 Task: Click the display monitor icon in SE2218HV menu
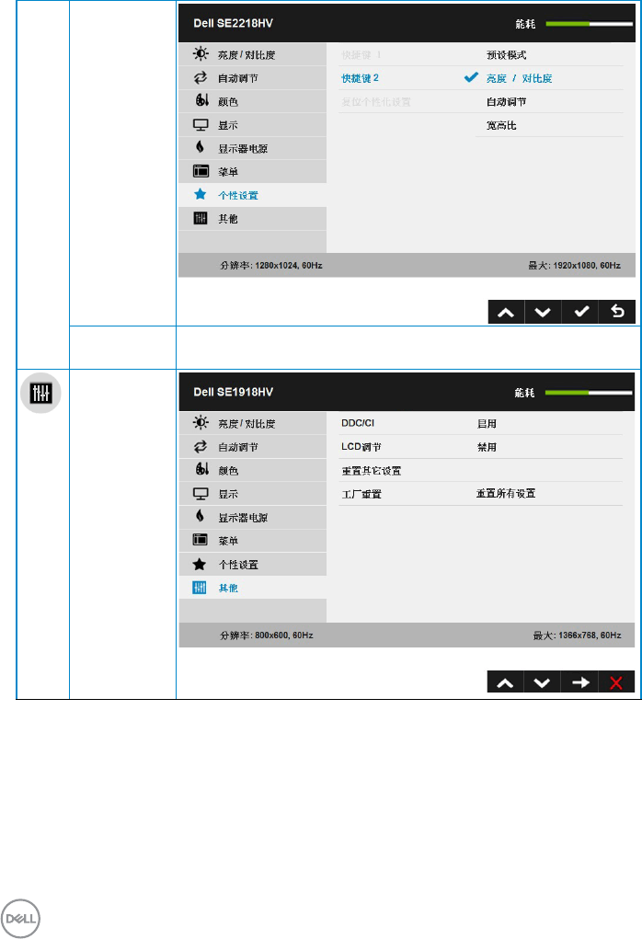click(201, 124)
